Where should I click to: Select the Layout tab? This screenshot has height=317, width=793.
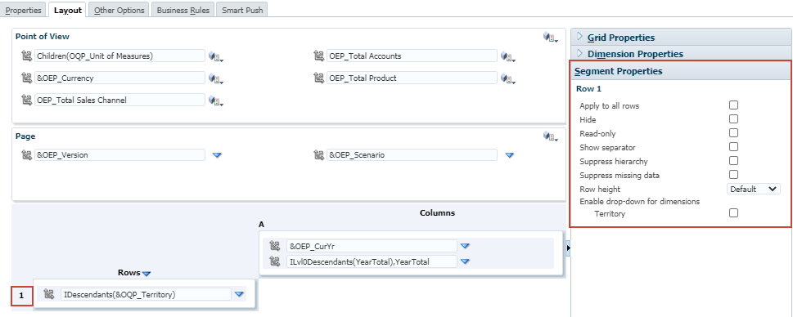pos(68,10)
